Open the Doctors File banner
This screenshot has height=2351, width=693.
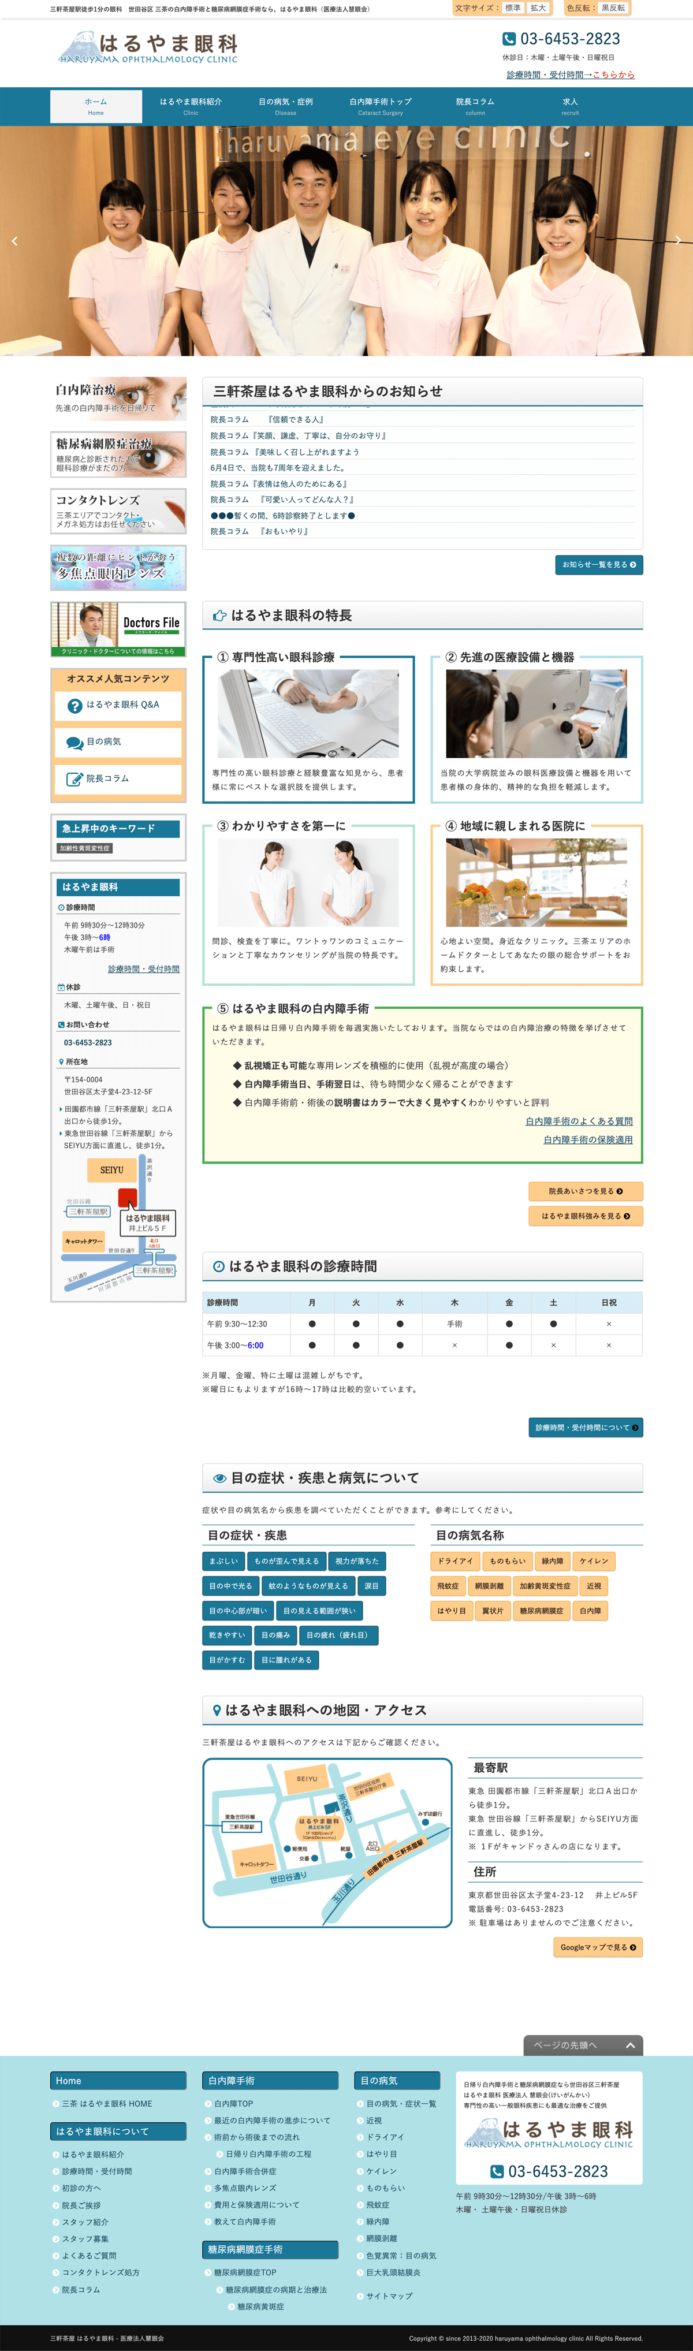point(119,629)
